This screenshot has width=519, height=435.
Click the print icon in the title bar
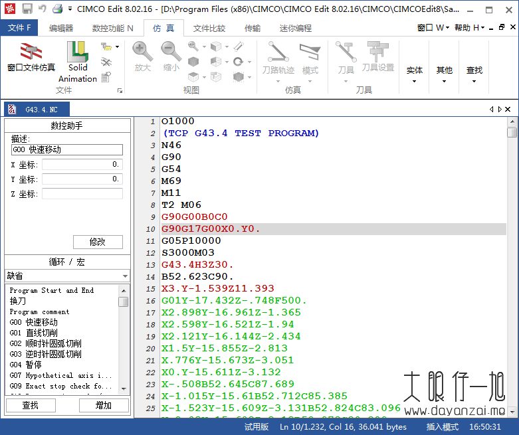(57, 9)
